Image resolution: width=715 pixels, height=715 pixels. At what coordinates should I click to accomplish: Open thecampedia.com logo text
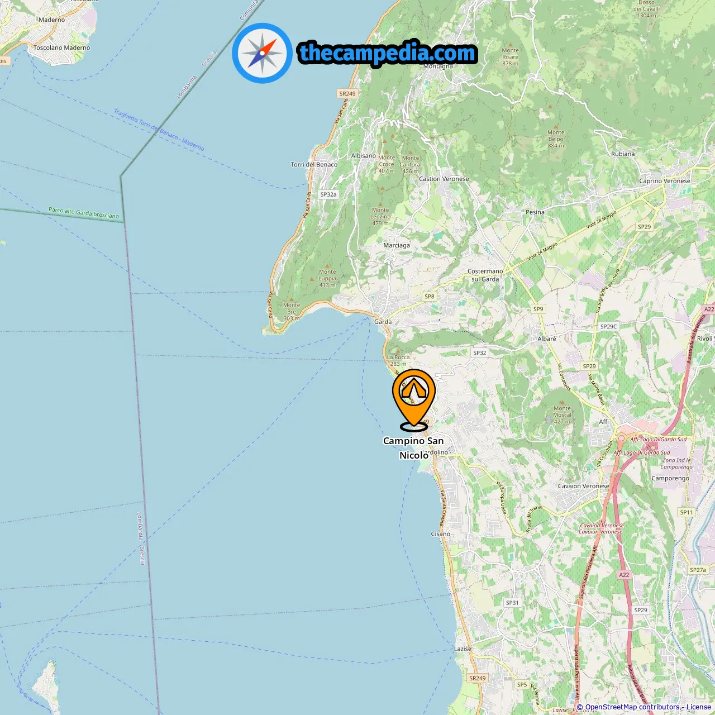pyautogui.click(x=388, y=53)
